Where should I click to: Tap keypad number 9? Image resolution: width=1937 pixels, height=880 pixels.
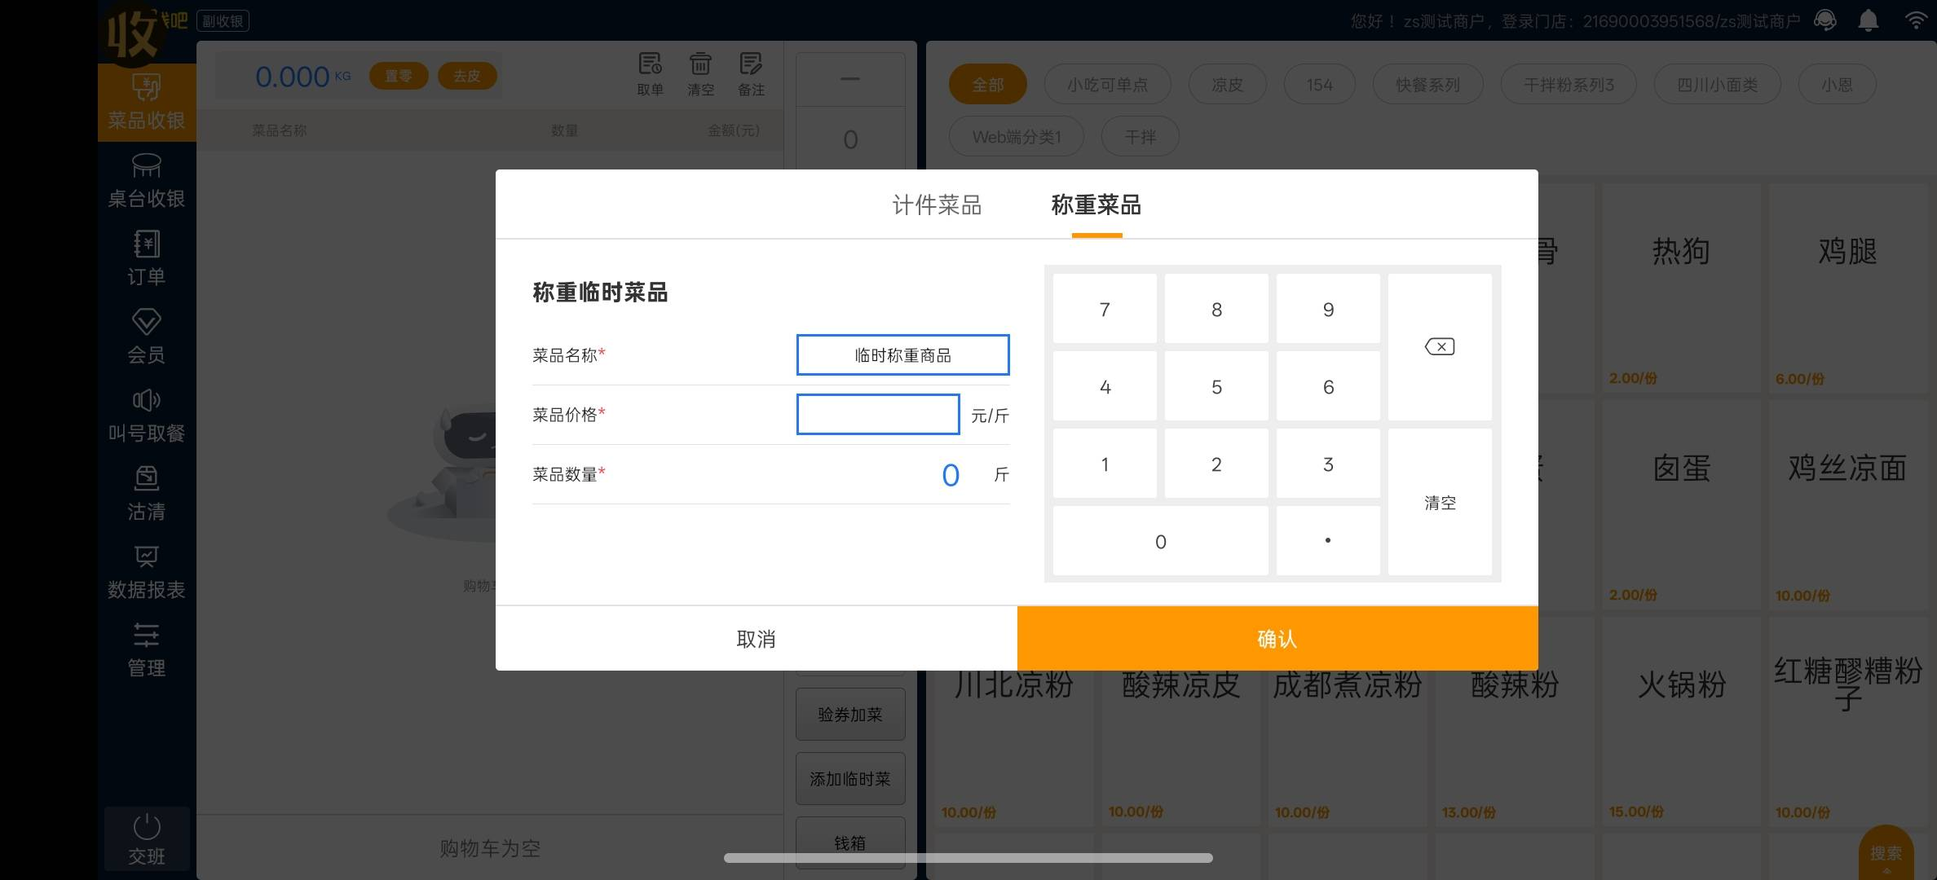1328,309
